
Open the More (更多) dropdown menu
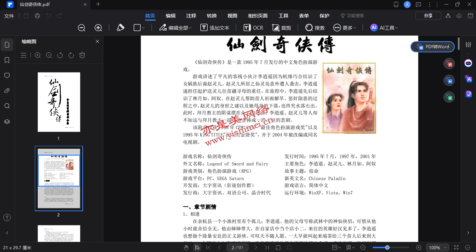344,28
